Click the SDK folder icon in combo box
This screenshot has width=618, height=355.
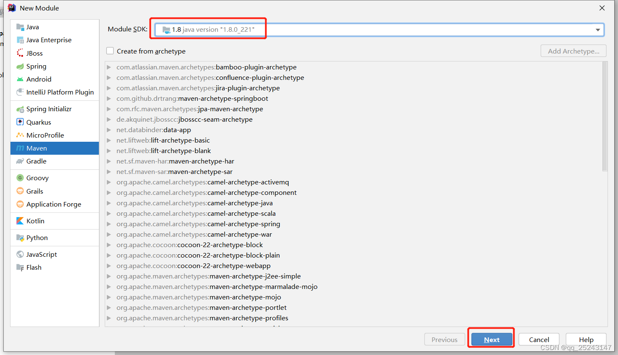click(166, 30)
